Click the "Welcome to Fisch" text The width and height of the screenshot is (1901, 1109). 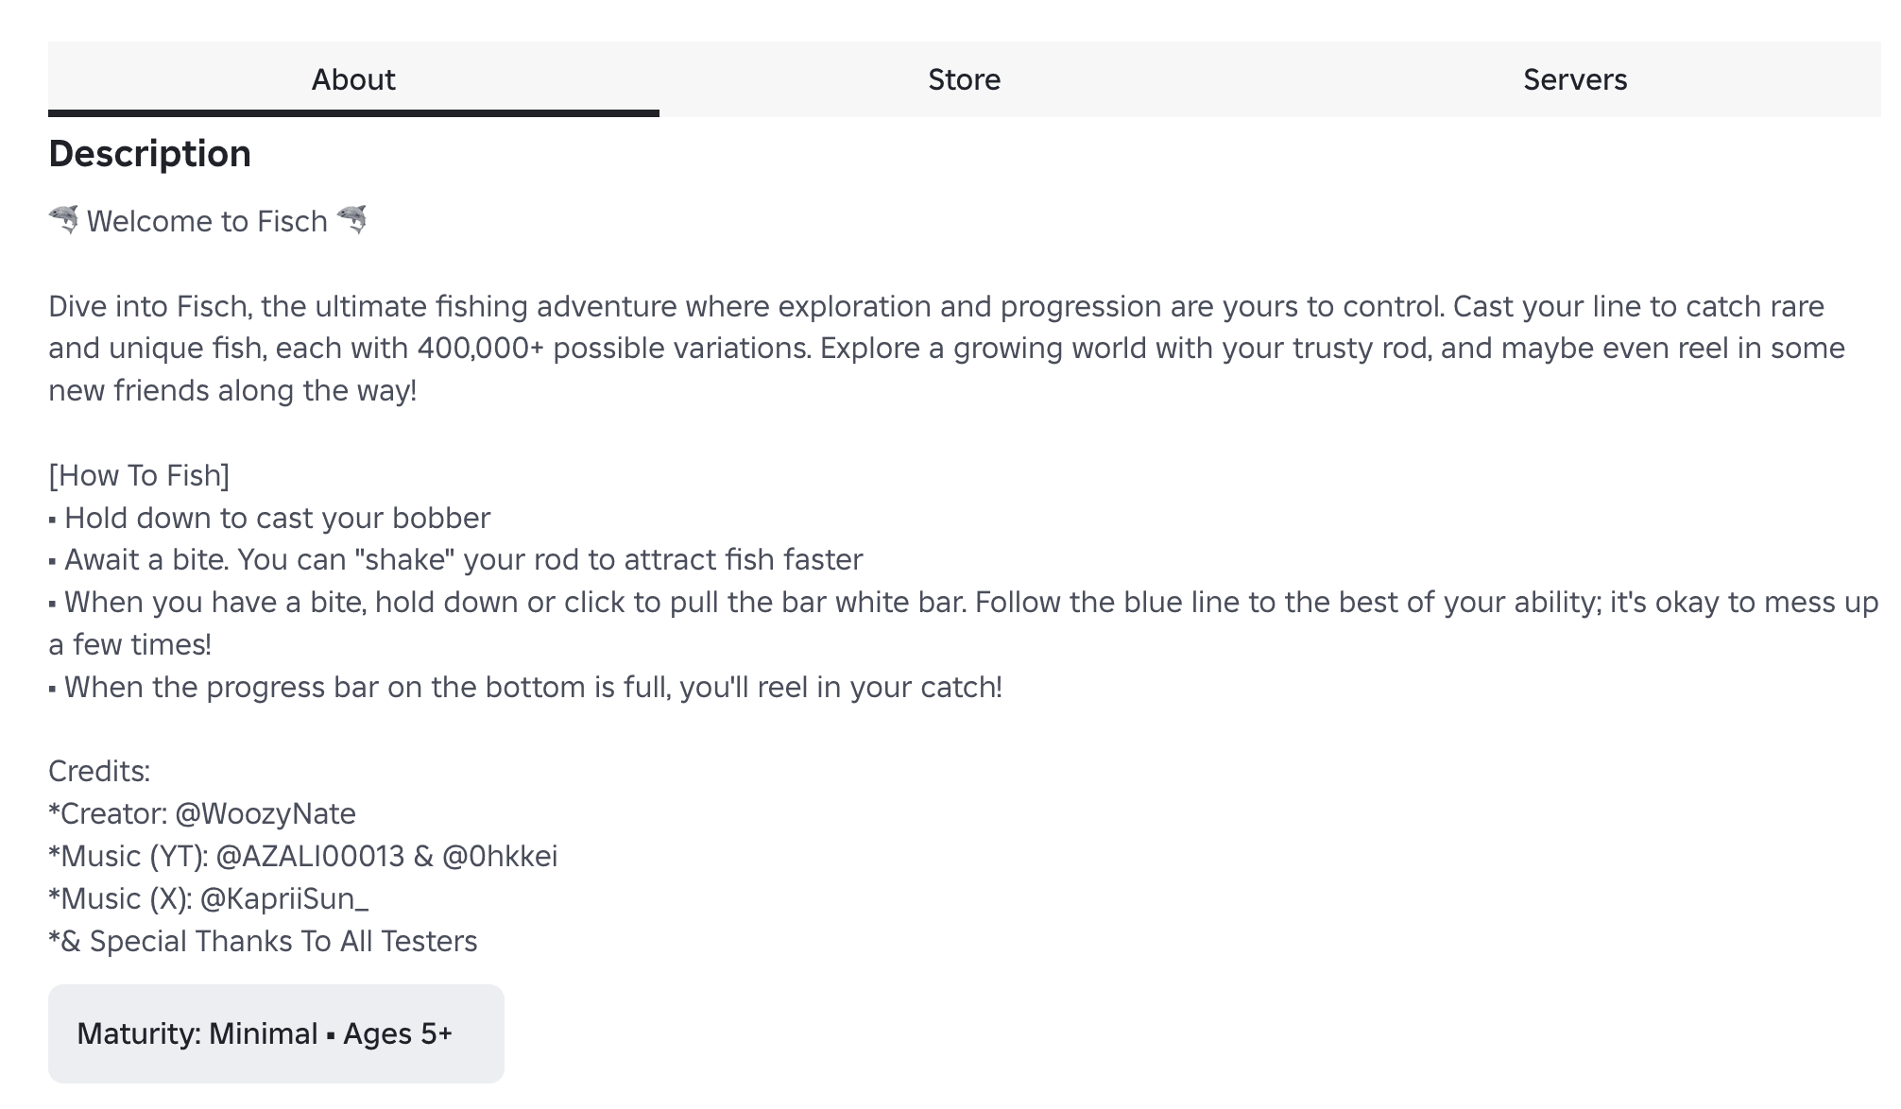click(207, 221)
